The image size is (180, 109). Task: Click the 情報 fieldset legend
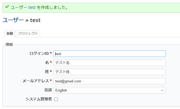pyautogui.click(x=9, y=45)
